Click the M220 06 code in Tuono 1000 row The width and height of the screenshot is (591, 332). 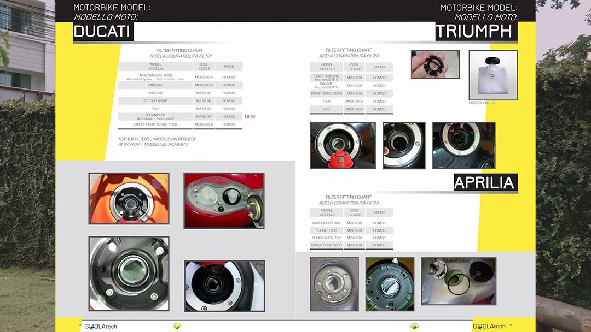pyautogui.click(x=354, y=230)
